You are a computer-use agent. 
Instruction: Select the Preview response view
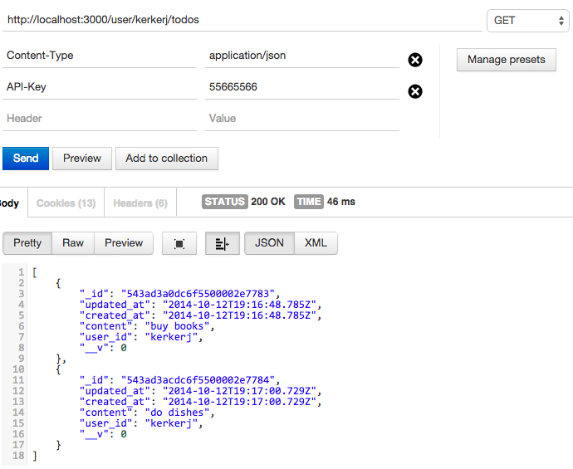coord(124,243)
